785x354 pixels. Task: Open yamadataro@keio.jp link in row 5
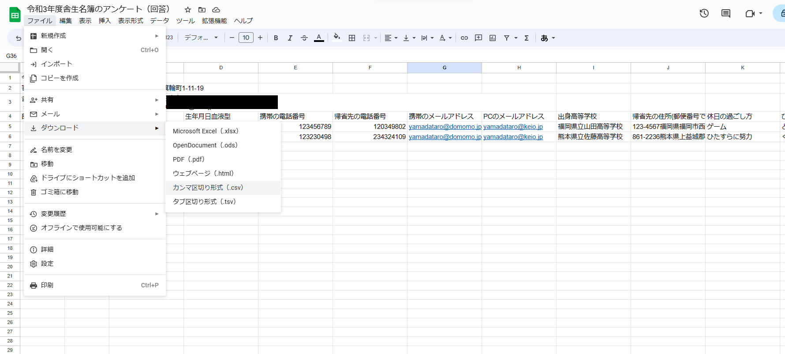point(513,127)
